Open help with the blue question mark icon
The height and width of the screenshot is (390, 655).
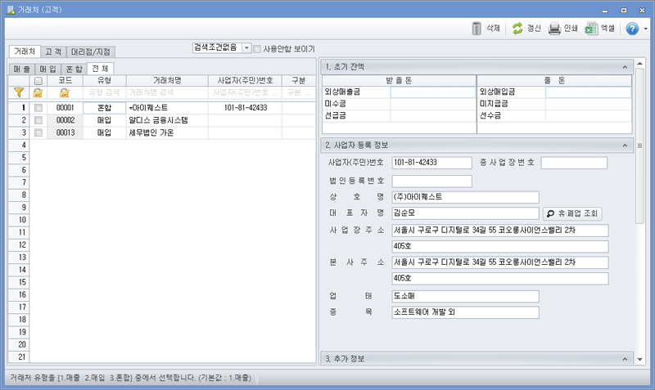(x=632, y=29)
